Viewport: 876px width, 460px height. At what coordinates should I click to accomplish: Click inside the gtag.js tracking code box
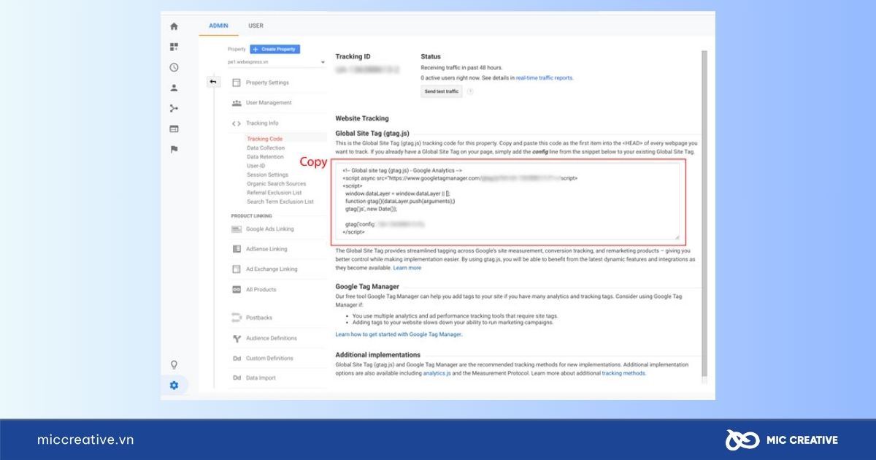point(507,202)
